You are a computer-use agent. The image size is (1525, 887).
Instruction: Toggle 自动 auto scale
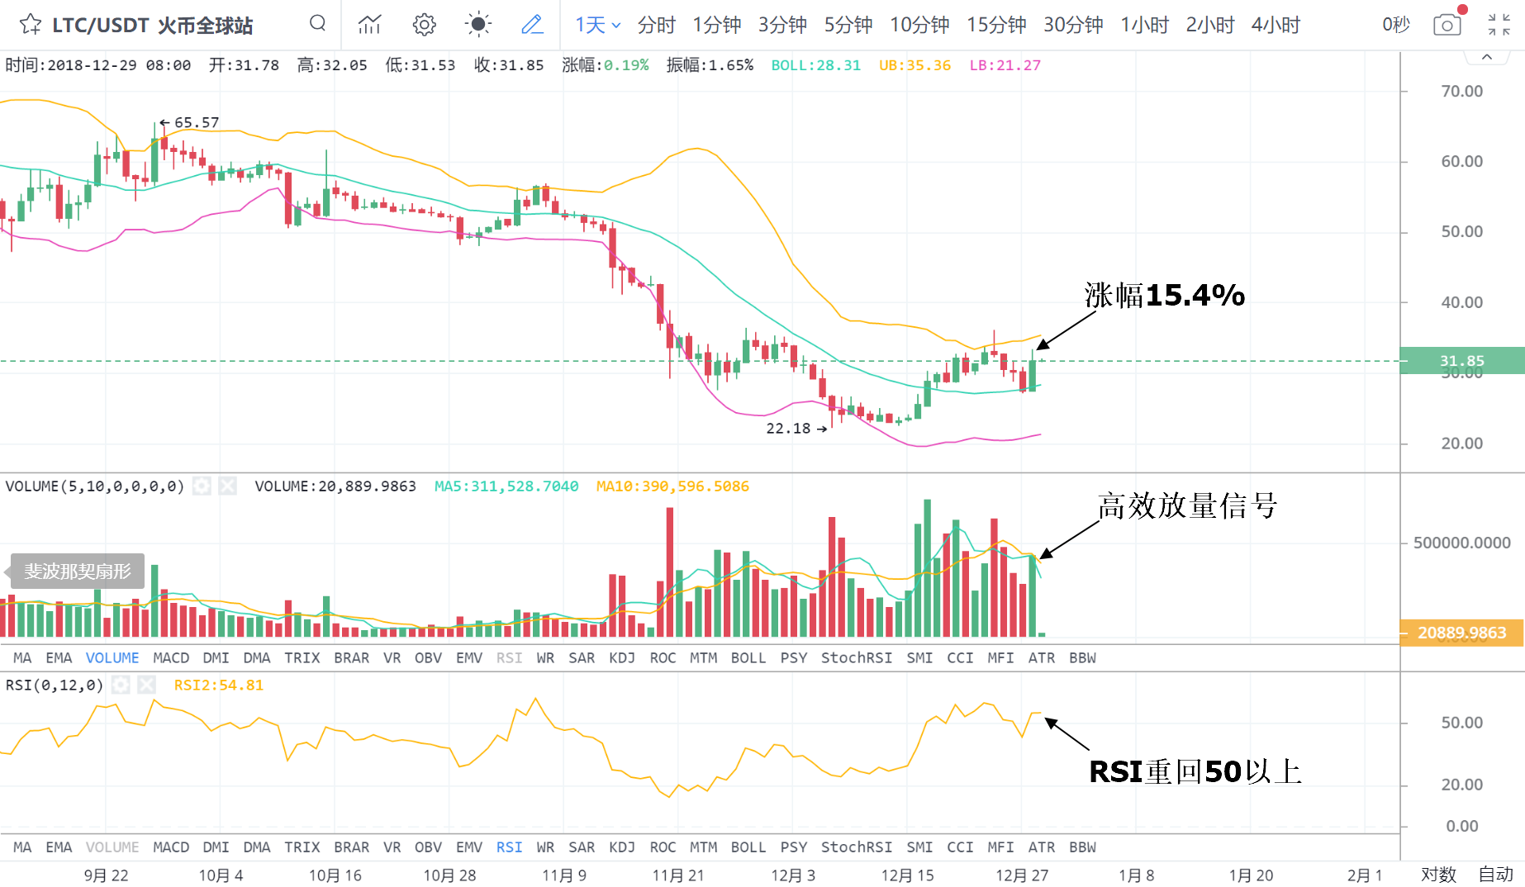point(1495,874)
